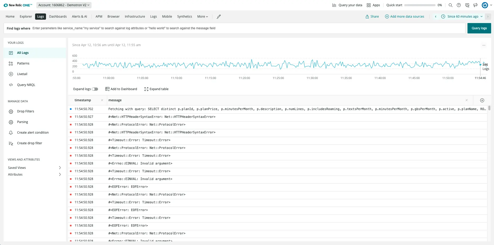Create an alert condition from sidebar

coord(32,132)
